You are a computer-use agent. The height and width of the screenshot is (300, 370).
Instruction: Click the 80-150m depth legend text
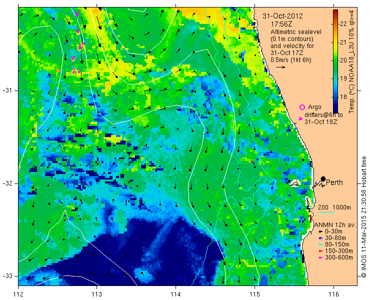coord(337,245)
